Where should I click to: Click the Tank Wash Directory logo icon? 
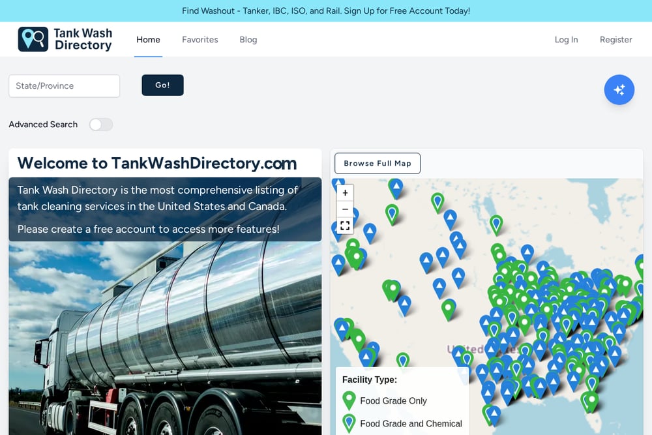click(x=33, y=39)
